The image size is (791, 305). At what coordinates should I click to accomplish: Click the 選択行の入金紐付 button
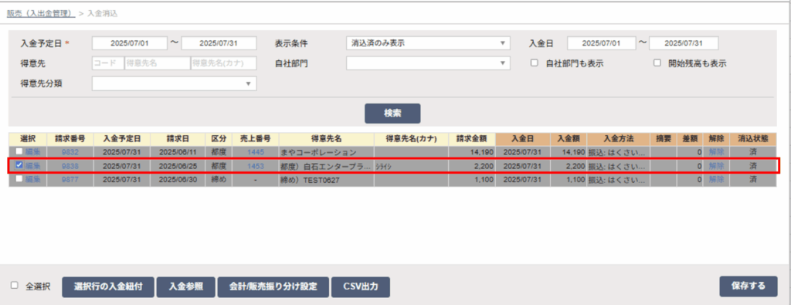pyautogui.click(x=109, y=286)
